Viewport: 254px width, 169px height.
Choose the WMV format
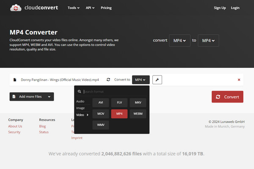click(x=101, y=125)
